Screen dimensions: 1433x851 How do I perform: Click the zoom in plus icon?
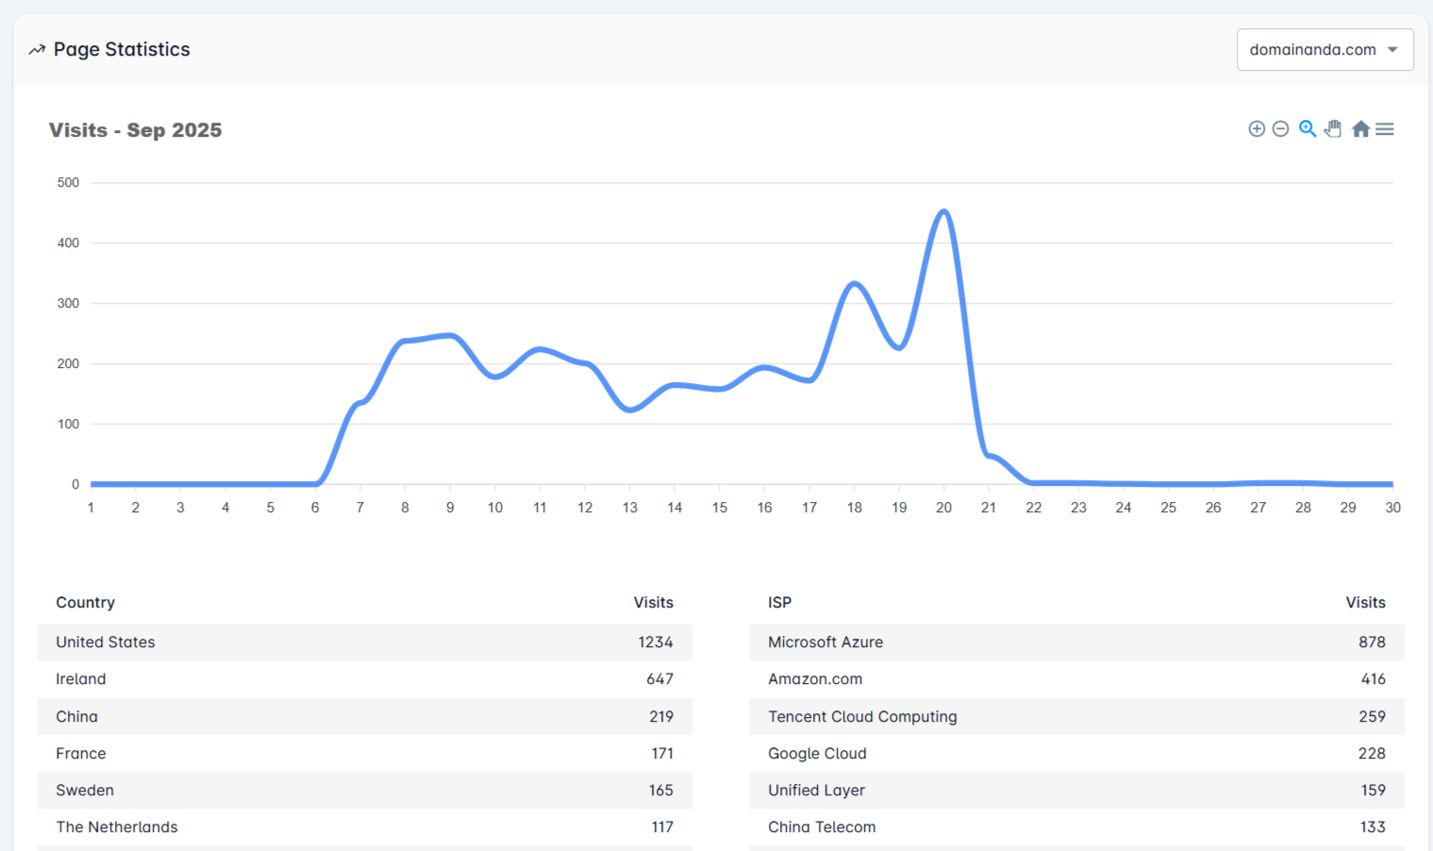pyautogui.click(x=1257, y=129)
